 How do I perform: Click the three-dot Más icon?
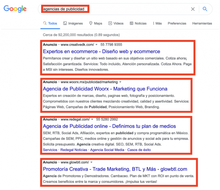point(153,23)
